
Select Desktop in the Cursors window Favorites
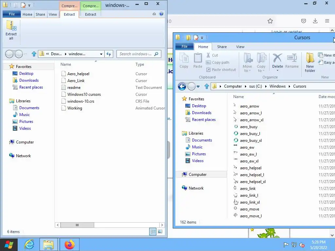[199, 106]
